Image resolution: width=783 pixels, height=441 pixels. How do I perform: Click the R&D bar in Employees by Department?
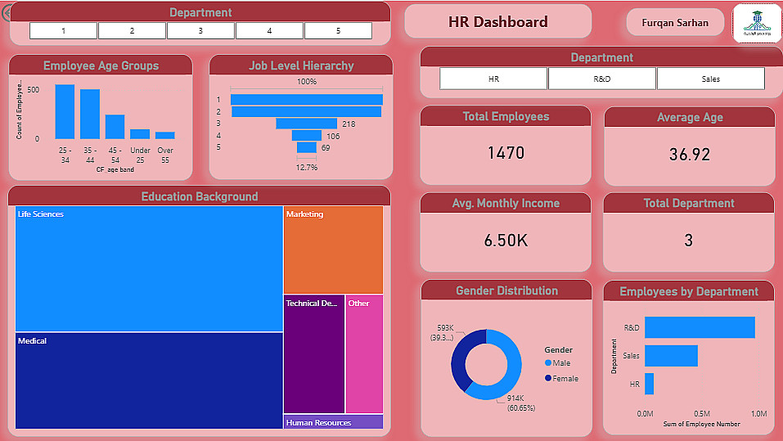coord(700,327)
